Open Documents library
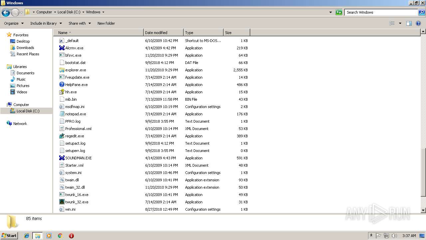 [x=25, y=73]
